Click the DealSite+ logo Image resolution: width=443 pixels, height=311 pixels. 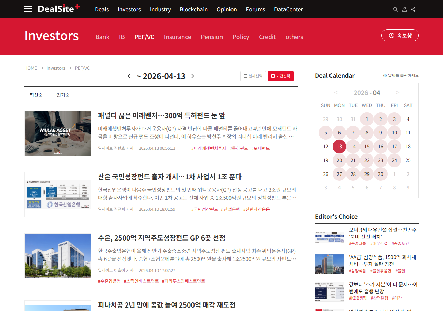(58, 9)
